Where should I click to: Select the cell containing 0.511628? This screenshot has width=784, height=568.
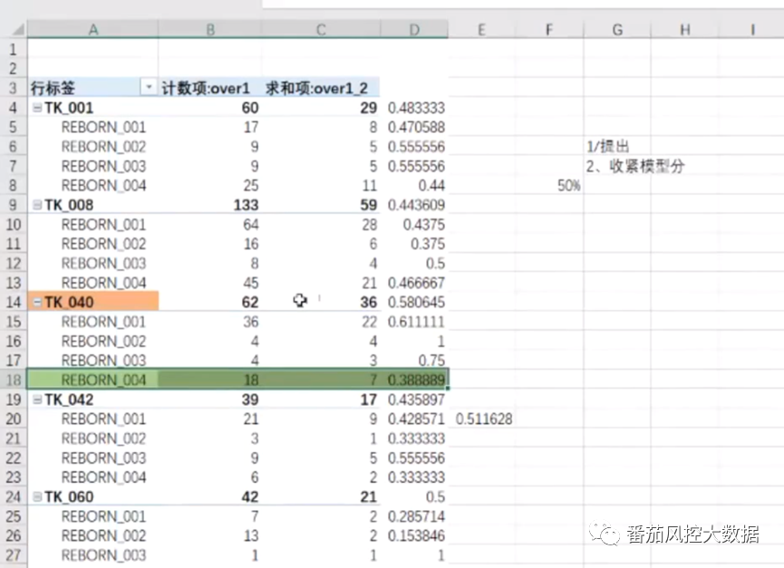pos(484,419)
